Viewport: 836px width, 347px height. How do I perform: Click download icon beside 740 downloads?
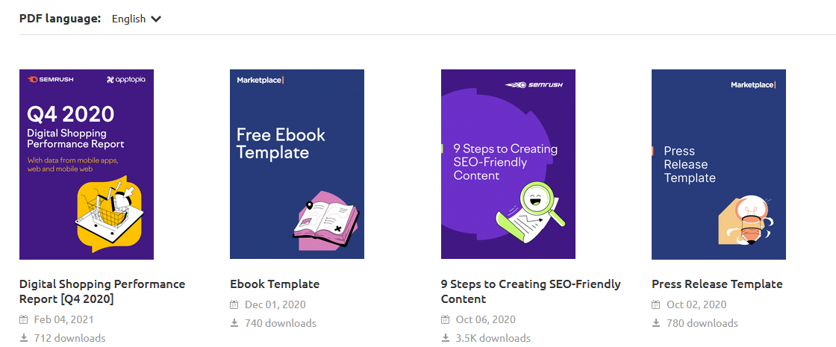[x=234, y=323]
